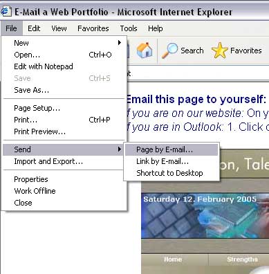Click the Strengths navigation link

pyautogui.click(x=242, y=259)
